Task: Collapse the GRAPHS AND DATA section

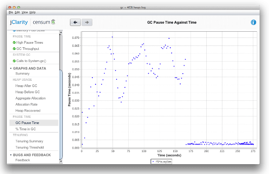Action: click(x=11, y=68)
